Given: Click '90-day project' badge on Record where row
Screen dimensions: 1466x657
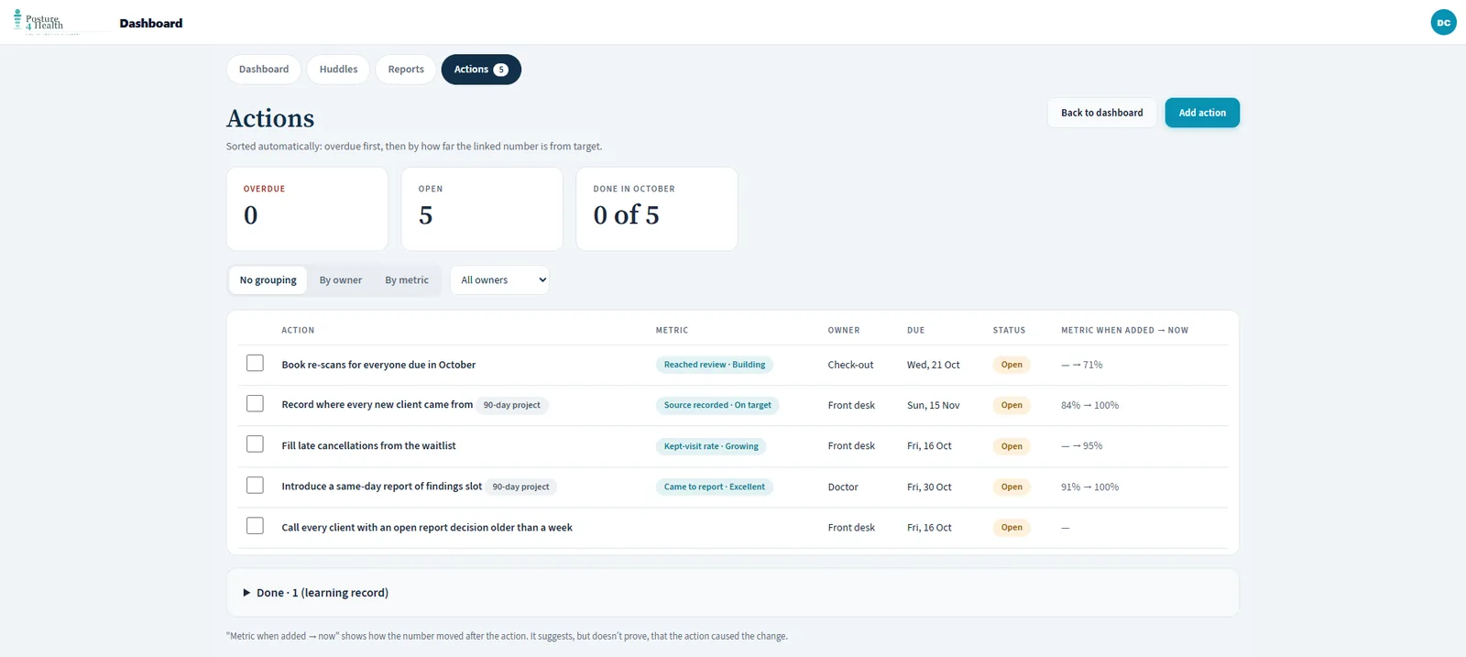Looking at the screenshot, I should click(511, 405).
